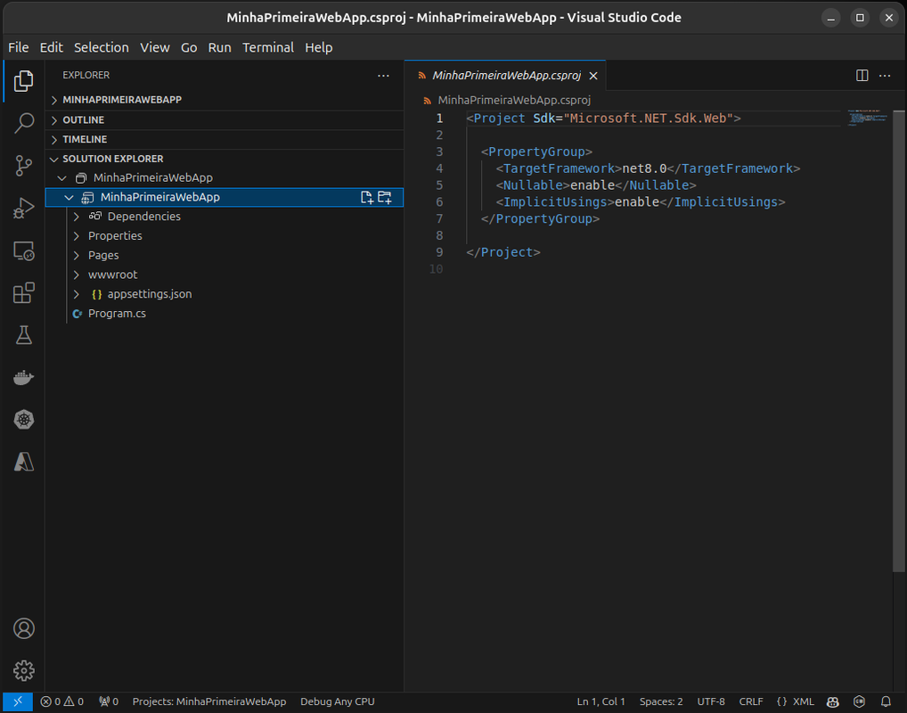Expand the appsettings.json node
Viewport: 907px width, 713px height.
(x=77, y=294)
